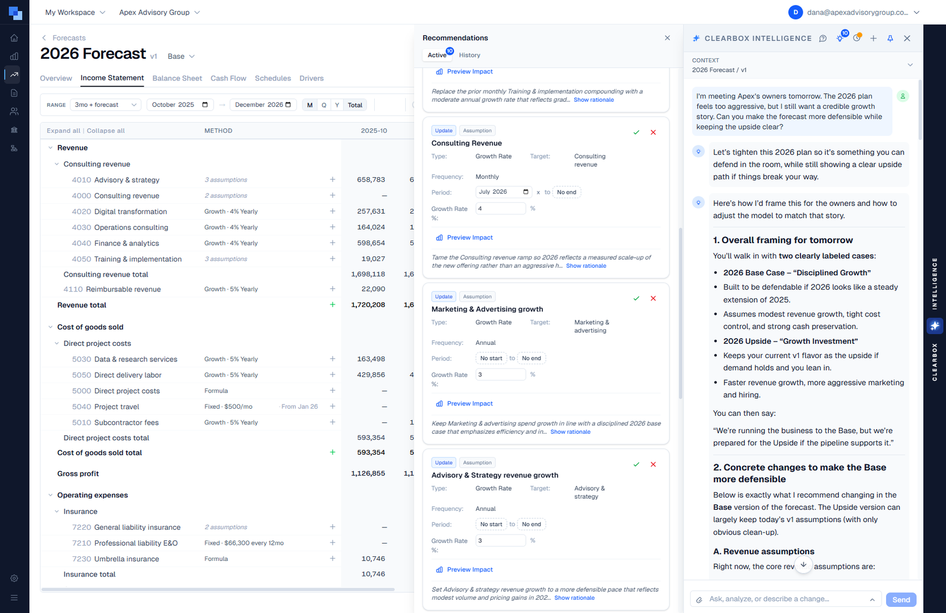This screenshot has width=946, height=613.
Task: Click Expand all in the table header
Action: point(63,130)
